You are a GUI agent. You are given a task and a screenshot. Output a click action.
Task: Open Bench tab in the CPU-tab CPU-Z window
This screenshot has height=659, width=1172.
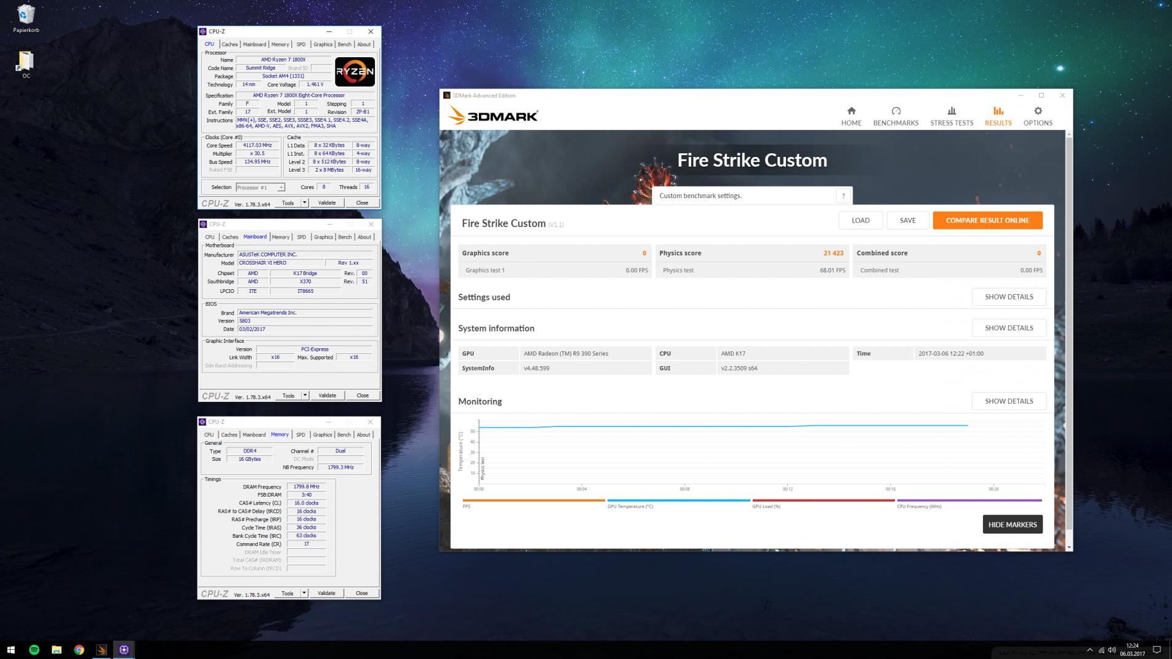click(x=344, y=44)
